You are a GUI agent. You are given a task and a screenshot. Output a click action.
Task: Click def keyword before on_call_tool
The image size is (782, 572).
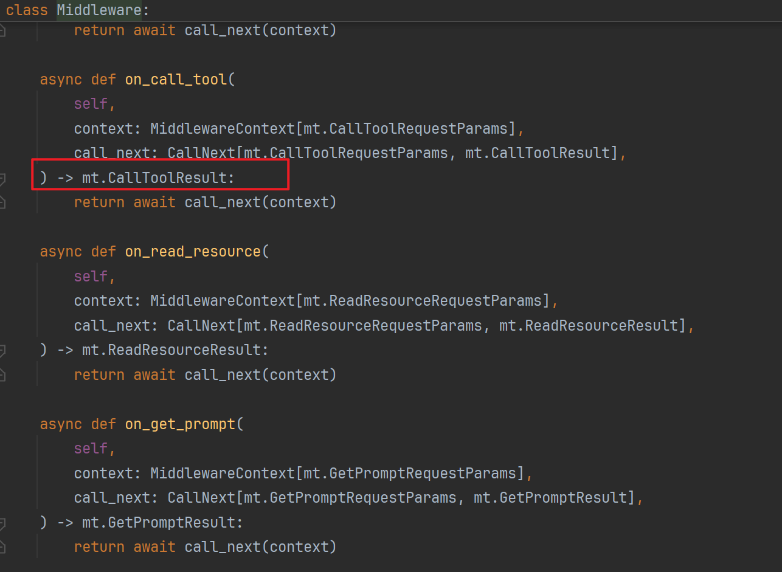pyautogui.click(x=103, y=80)
